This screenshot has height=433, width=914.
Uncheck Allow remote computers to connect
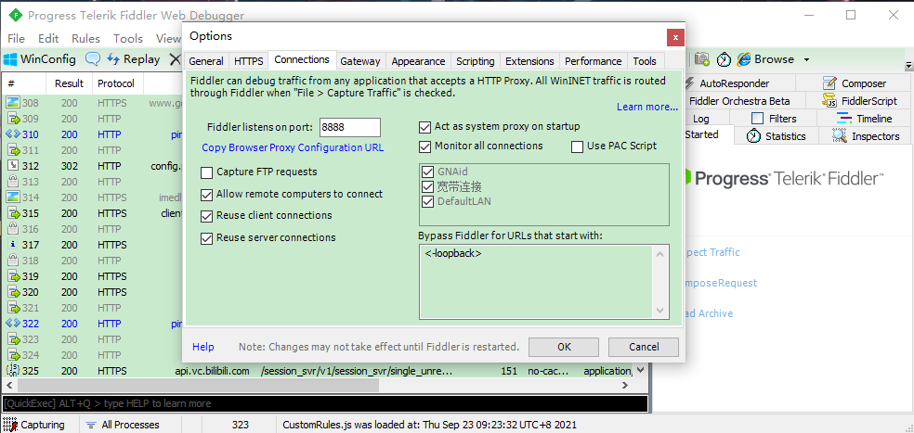tap(206, 195)
